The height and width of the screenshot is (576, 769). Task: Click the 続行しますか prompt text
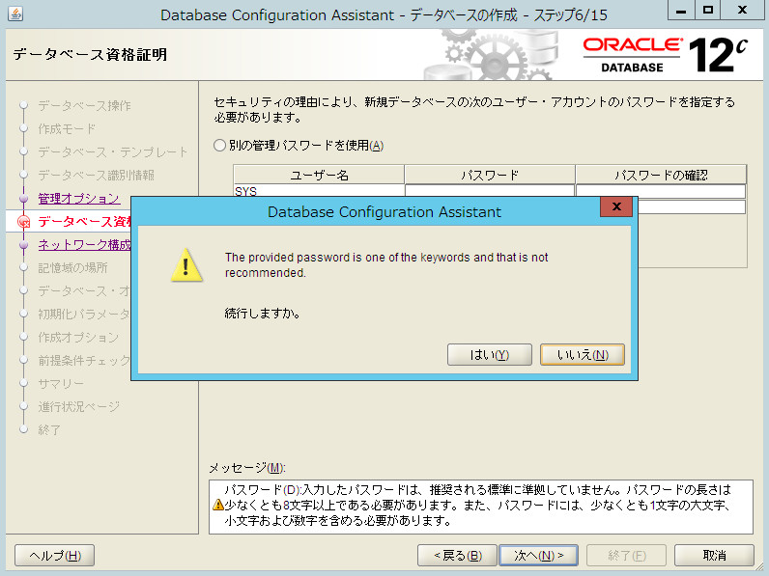[x=263, y=313]
